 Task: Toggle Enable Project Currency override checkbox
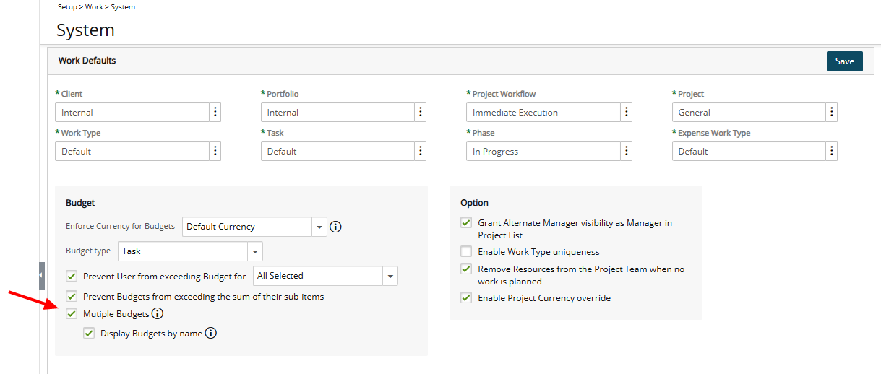click(x=466, y=297)
